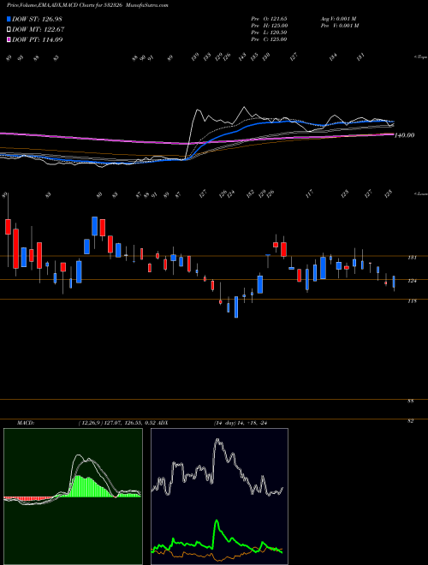This screenshot has height=565, width=428.
Task: Open the MACD histogram panel
Action: [x=73, y=497]
